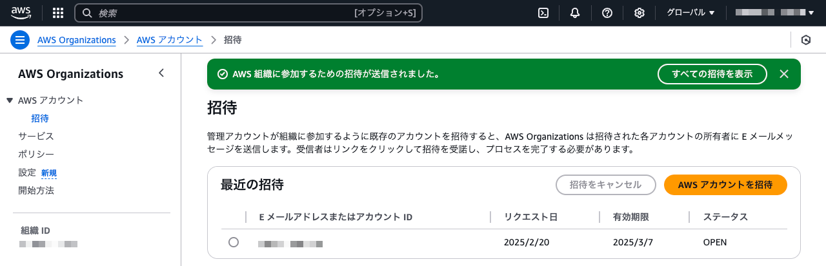The image size is (826, 266).
Task: Click the 組織 ID label in sidebar
Action: 35,231
